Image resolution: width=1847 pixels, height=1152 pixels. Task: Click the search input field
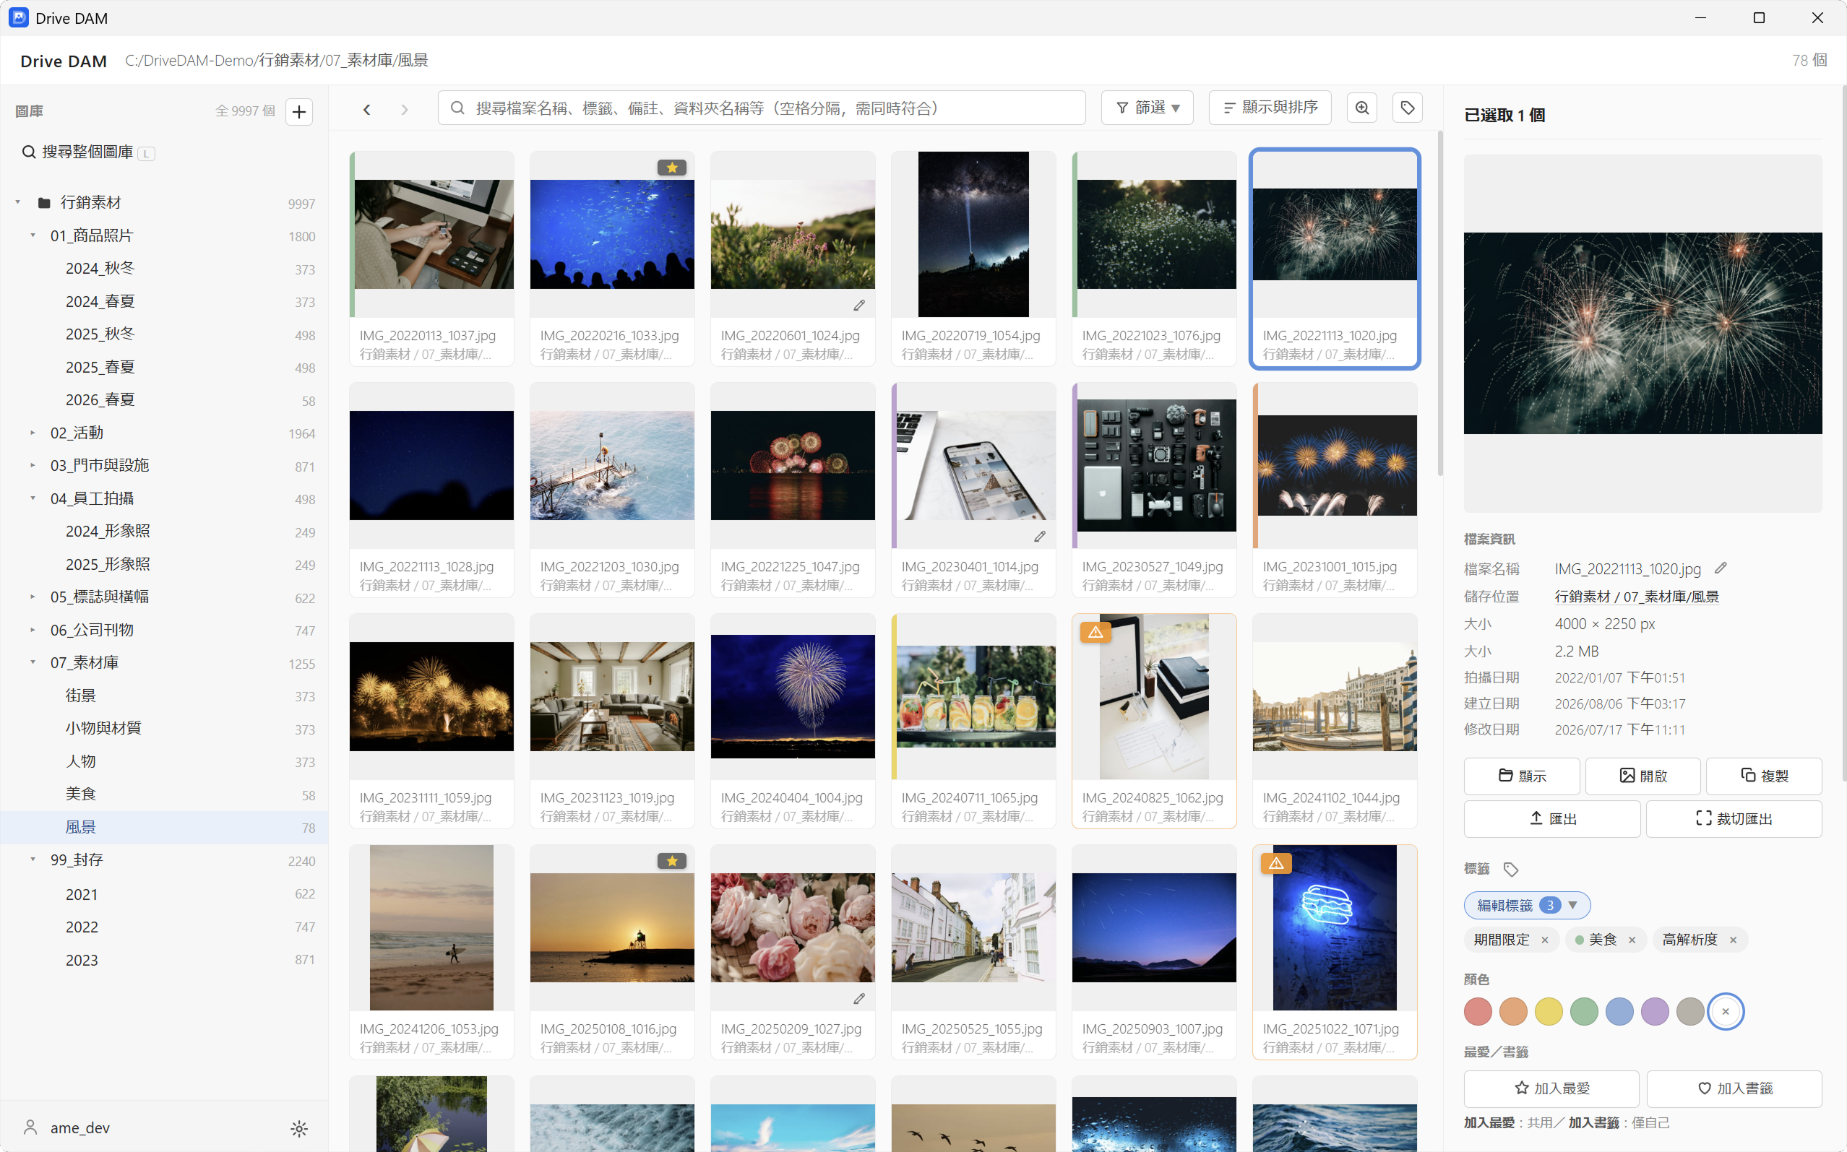point(762,108)
